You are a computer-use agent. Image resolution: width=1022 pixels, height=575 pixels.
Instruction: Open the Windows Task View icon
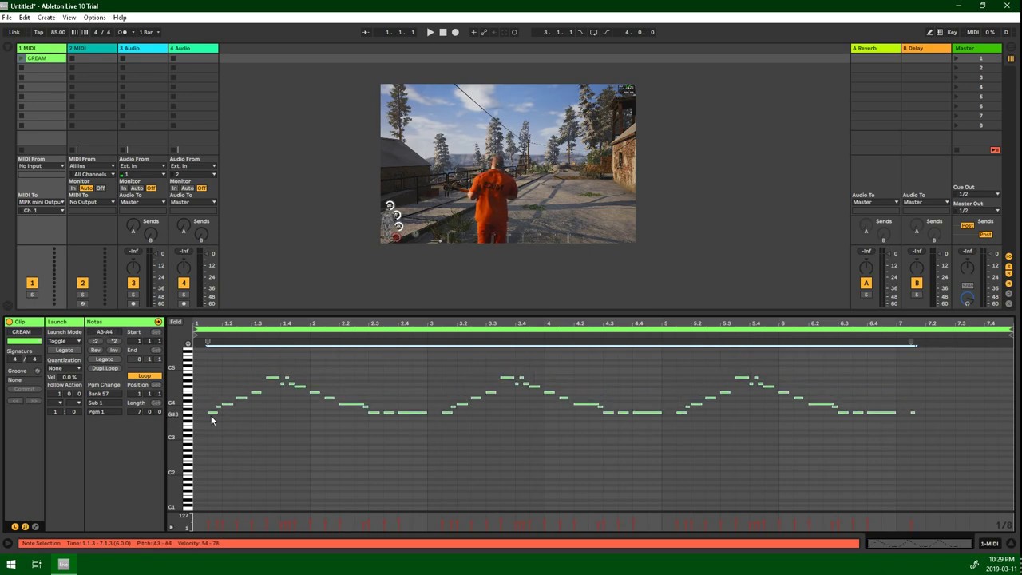(x=37, y=565)
